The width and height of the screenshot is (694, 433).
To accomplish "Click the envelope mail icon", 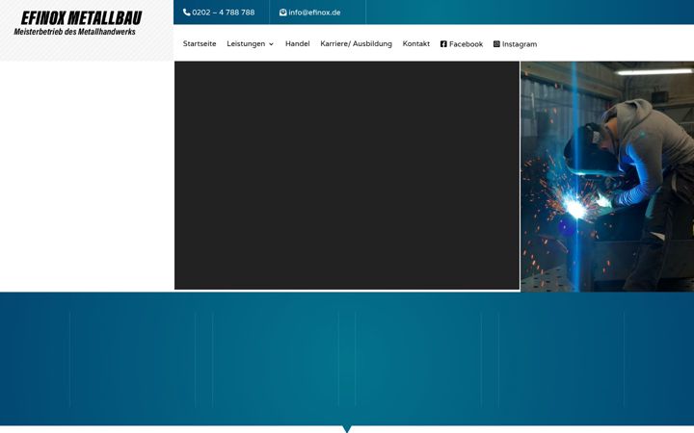I will (x=282, y=13).
